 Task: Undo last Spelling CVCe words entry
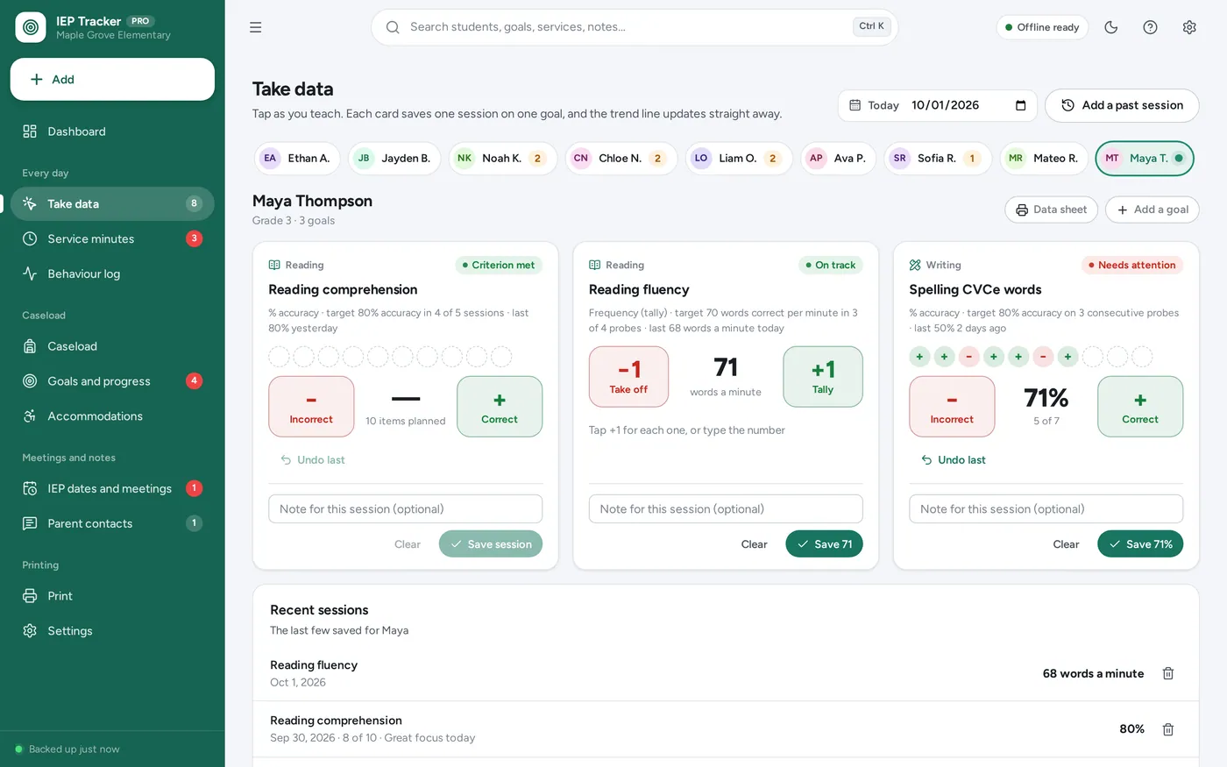(x=953, y=460)
